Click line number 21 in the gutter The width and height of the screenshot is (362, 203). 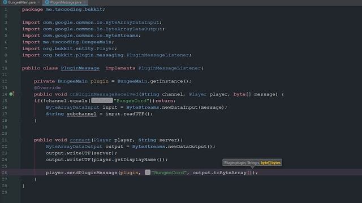click(5, 140)
